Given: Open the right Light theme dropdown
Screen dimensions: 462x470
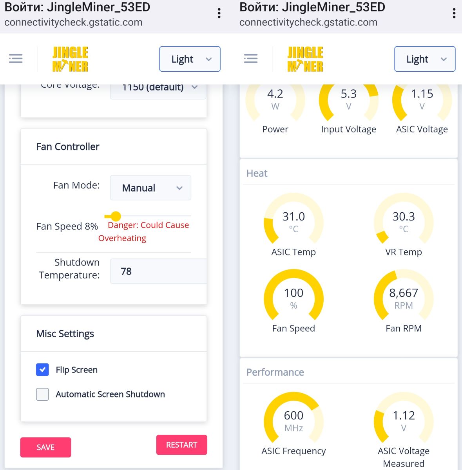Looking at the screenshot, I should tap(424, 59).
